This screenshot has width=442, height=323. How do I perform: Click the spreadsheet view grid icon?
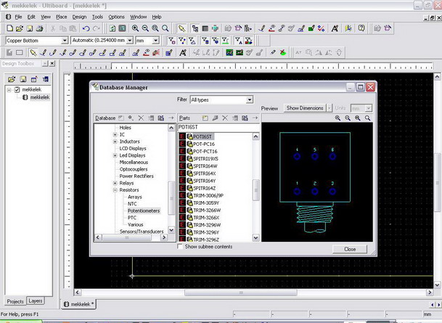[x=205, y=28]
